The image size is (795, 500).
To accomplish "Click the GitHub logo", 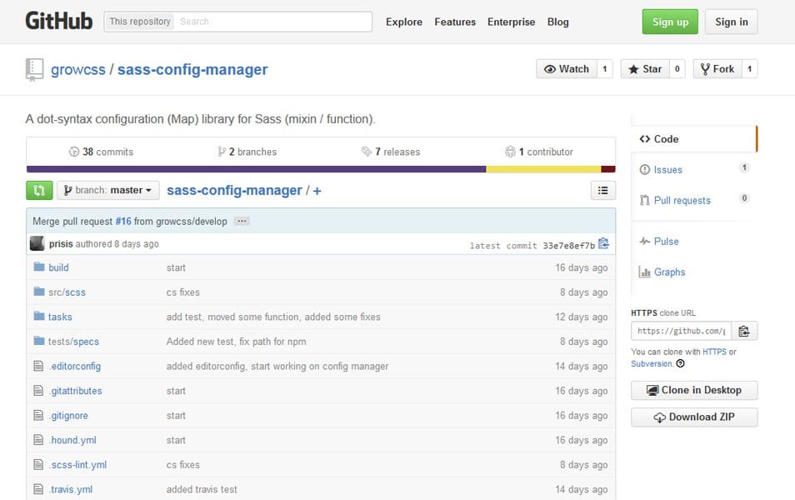I will 58,20.
